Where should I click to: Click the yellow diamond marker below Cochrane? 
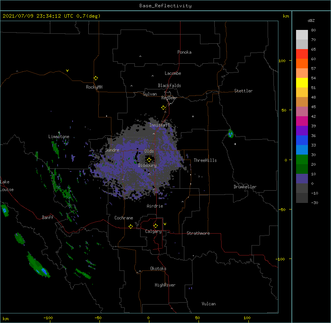131,226
